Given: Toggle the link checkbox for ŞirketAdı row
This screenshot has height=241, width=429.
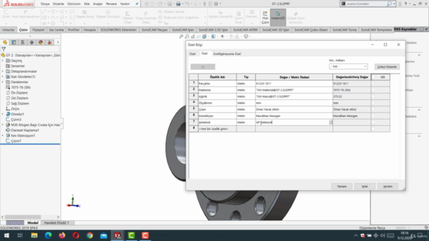Looking at the screenshot, I should pyautogui.click(x=373, y=123).
